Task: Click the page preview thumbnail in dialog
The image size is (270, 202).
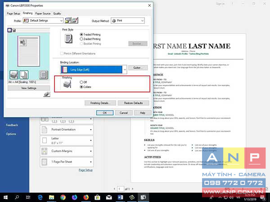Action: pos(29,51)
